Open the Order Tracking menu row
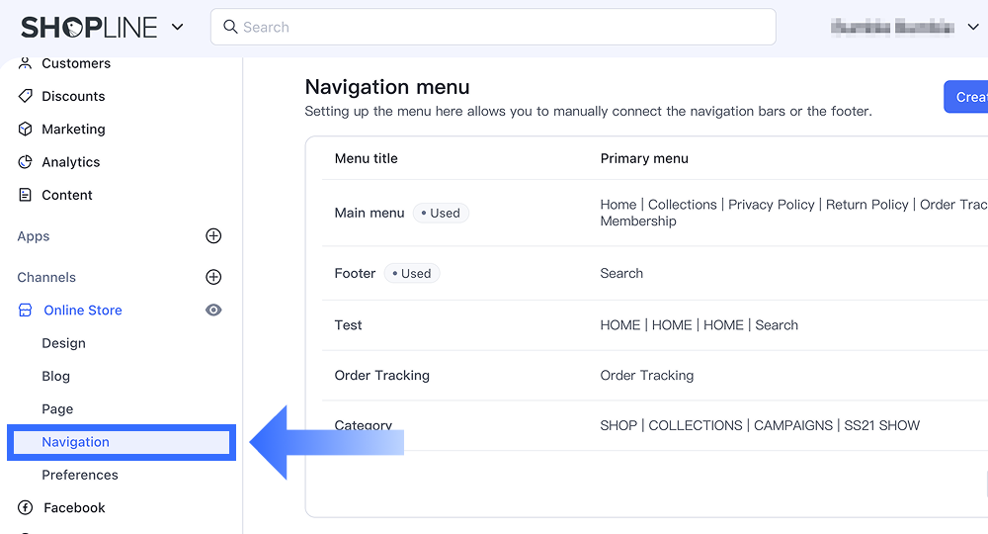 (x=382, y=376)
